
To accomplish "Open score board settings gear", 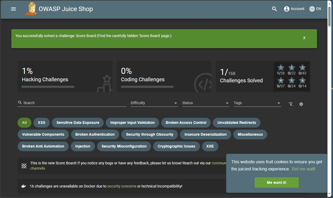I will point(301,104).
